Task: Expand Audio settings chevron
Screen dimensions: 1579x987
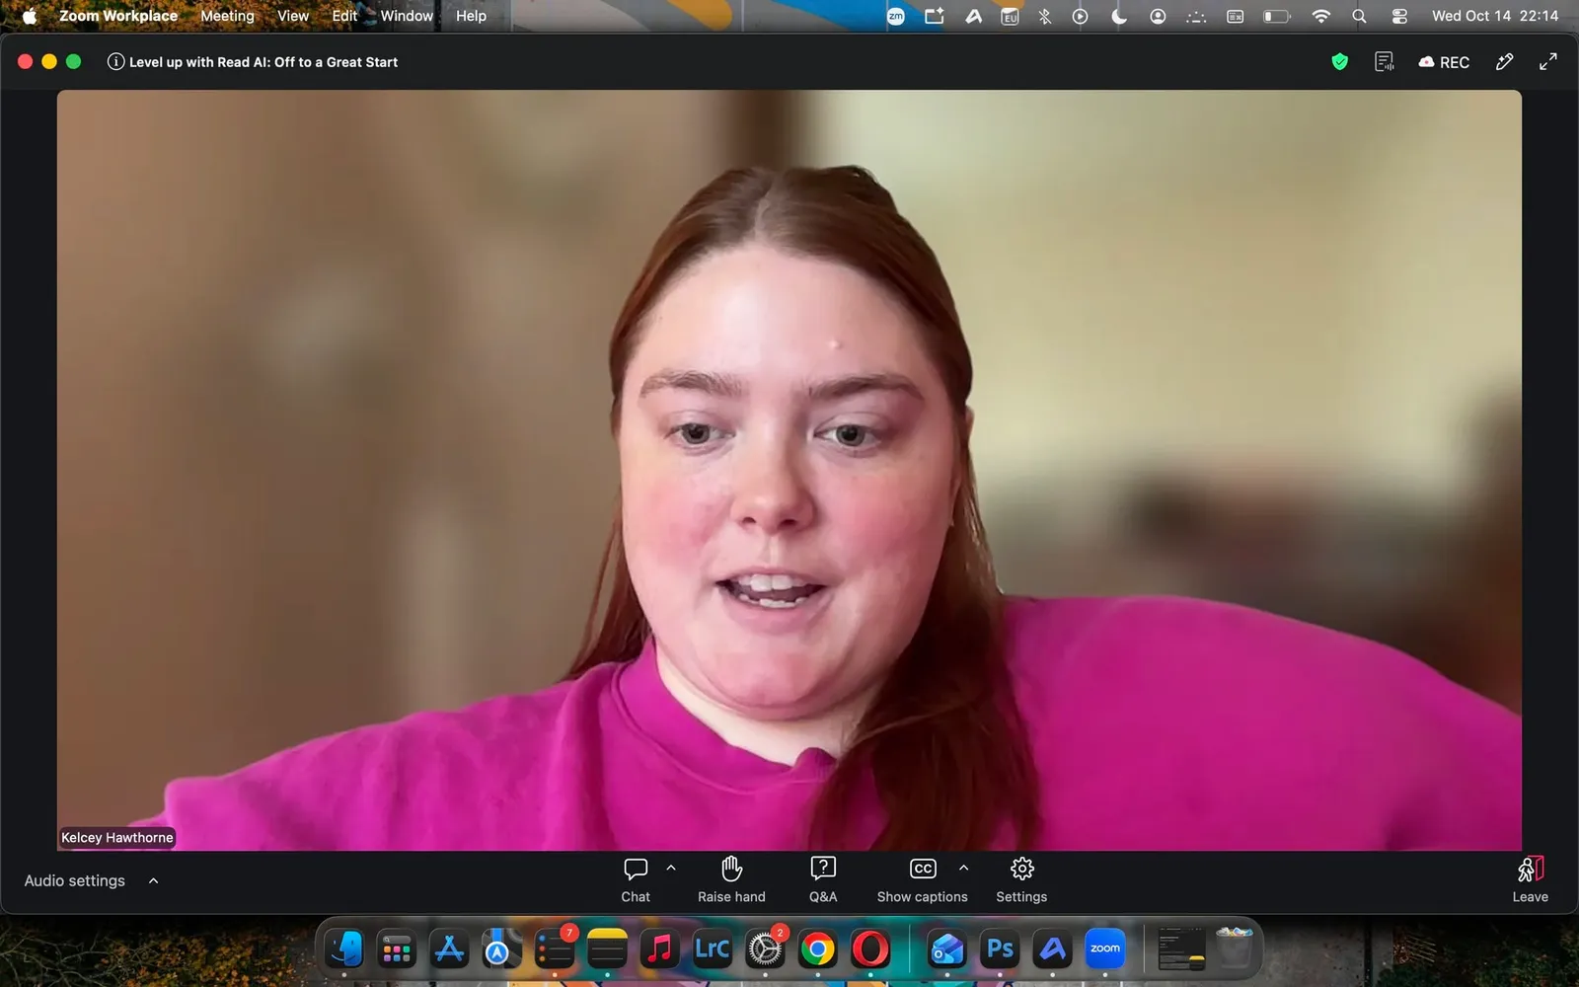Action: (x=153, y=880)
